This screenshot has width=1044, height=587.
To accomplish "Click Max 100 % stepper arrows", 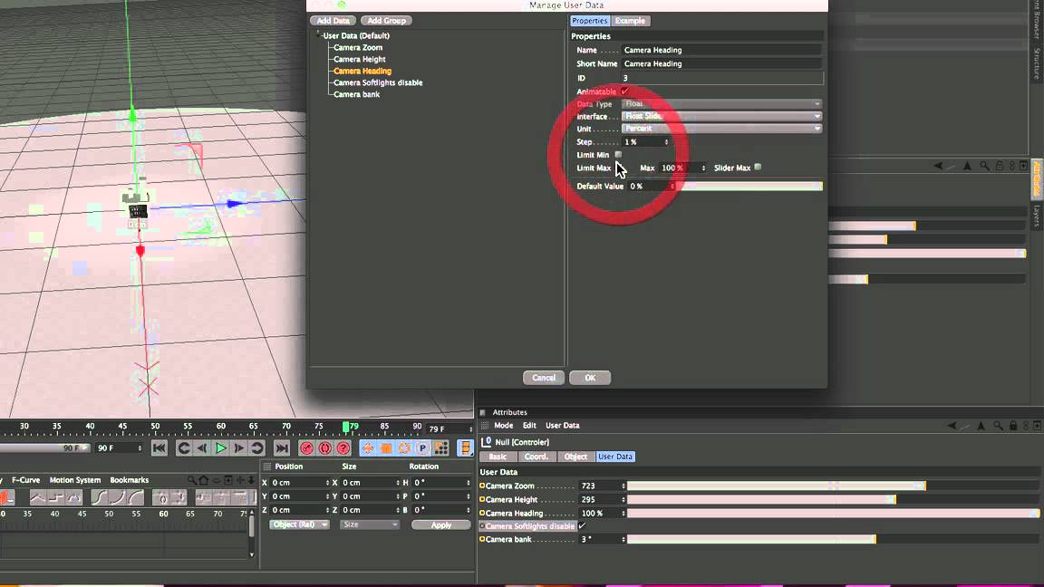I will [703, 168].
